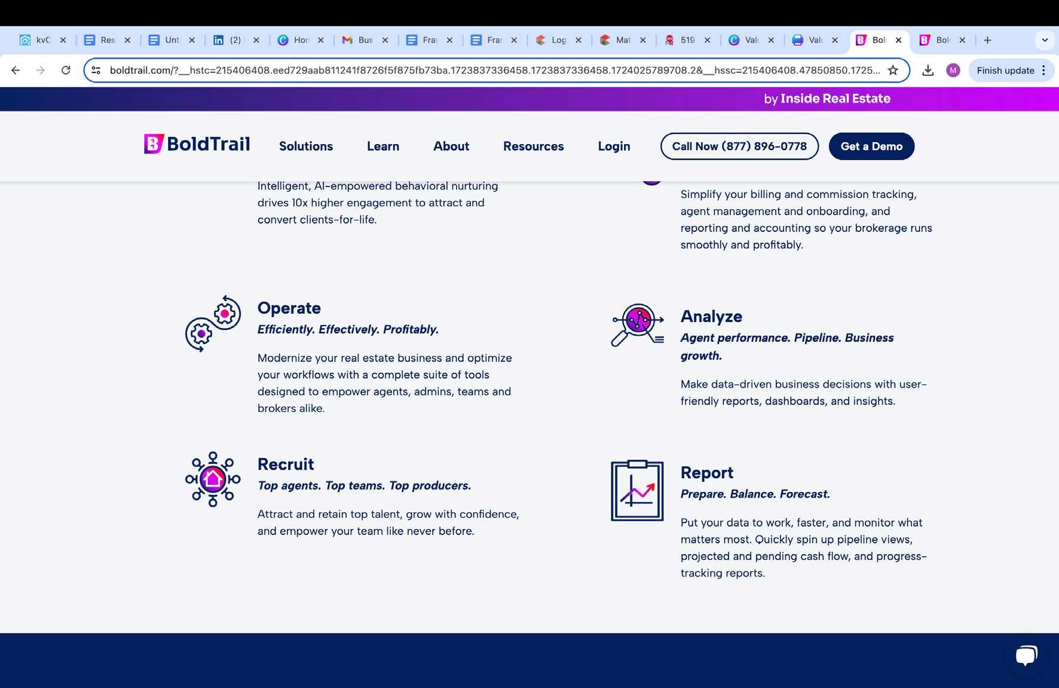Screen dimensions: 1059x688
Task: Open the Resources navigation menu
Action: click(534, 146)
